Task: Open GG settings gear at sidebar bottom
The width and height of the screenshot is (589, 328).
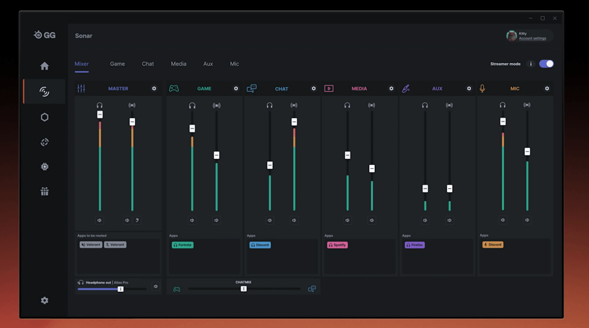Action: 44,301
